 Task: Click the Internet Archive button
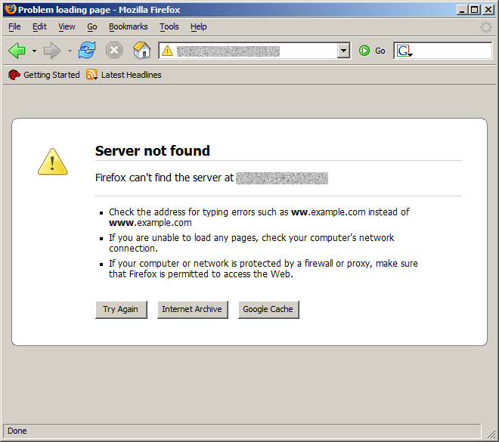click(x=193, y=310)
